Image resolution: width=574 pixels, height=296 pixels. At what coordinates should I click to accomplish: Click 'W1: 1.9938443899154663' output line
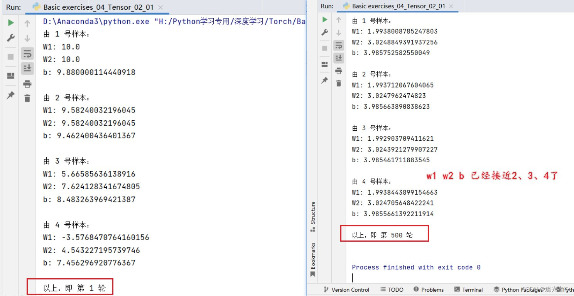tap(395, 192)
